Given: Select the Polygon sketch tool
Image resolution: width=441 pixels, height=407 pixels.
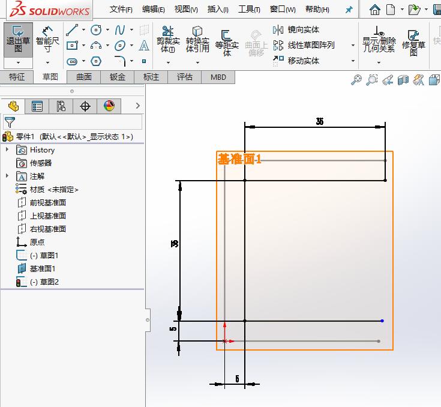Looking at the screenshot, I should tap(96, 61).
